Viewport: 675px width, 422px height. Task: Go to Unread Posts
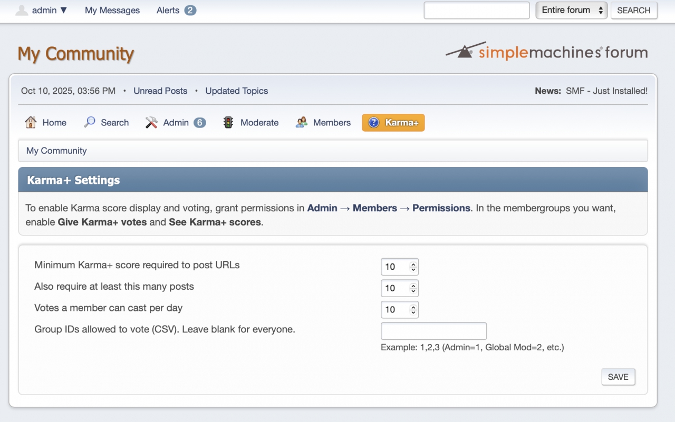click(x=160, y=91)
